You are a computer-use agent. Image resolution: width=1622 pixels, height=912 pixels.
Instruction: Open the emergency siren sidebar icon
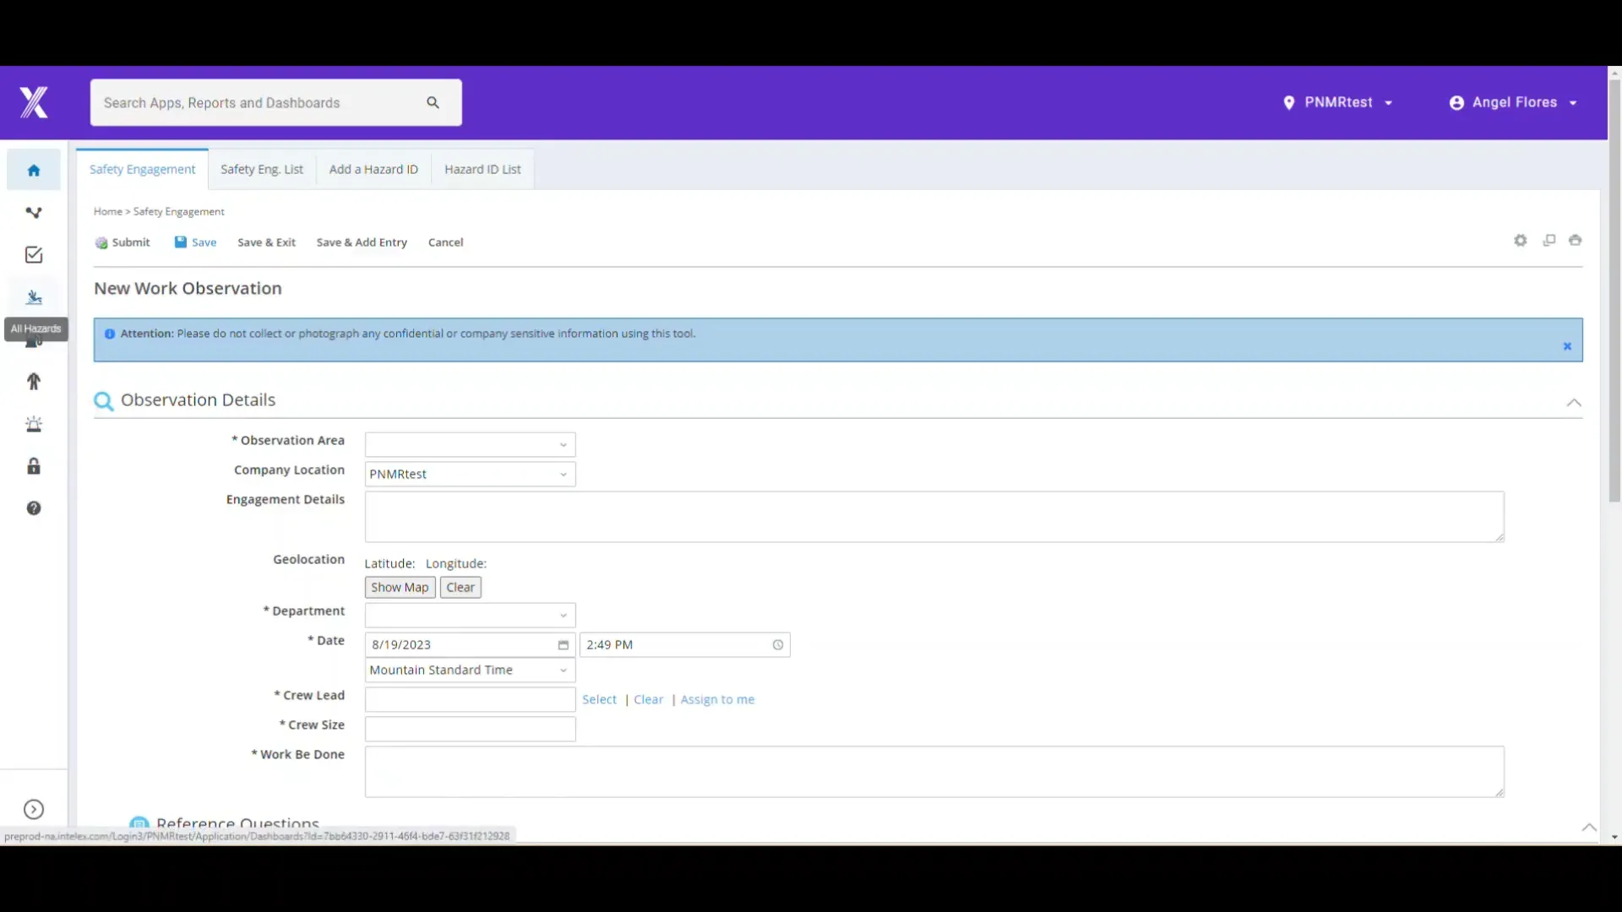[33, 424]
